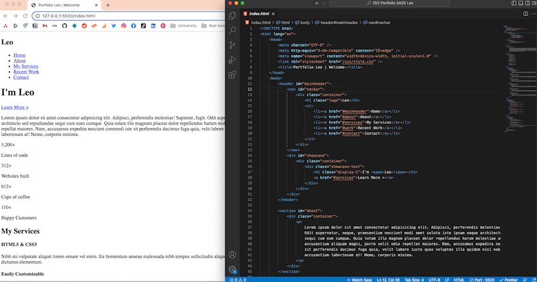Image resolution: width=537 pixels, height=282 pixels.
Task: Click the My Services navigation link
Action: [26, 66]
